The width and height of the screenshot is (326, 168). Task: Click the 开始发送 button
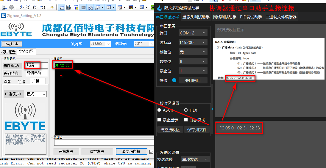pos(66,151)
